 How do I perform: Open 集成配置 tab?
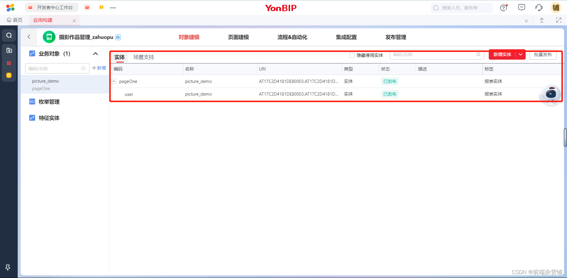tap(346, 37)
